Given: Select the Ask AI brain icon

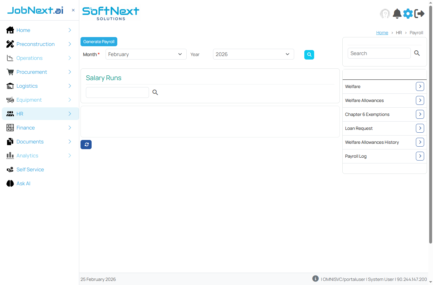Looking at the screenshot, I should click(x=10, y=183).
